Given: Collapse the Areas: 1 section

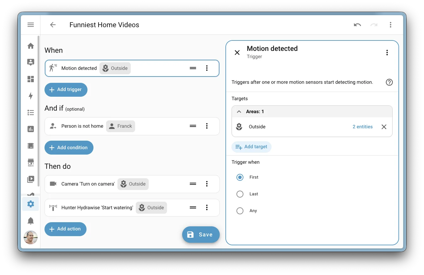Looking at the screenshot, I should (x=239, y=111).
